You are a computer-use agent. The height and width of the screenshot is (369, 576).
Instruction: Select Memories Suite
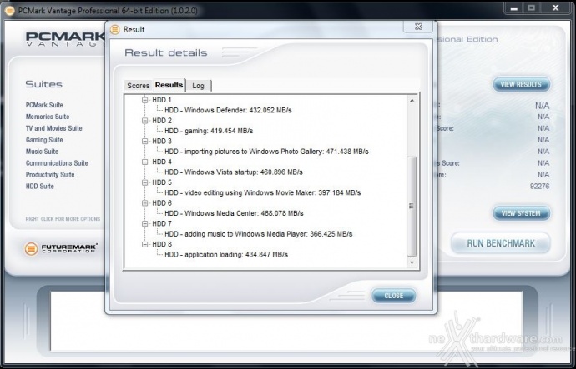coord(48,117)
